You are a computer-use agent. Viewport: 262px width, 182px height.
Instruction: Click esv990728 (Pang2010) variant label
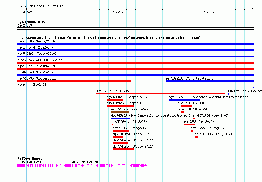[113, 91]
